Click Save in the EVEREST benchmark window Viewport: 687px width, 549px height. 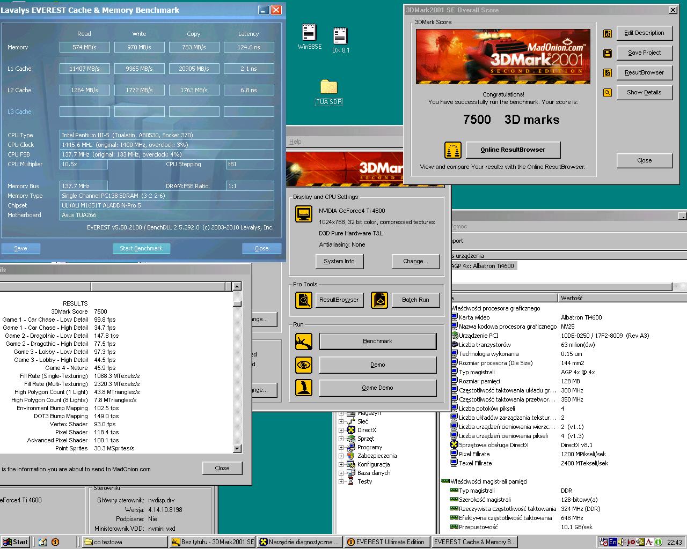point(20,248)
